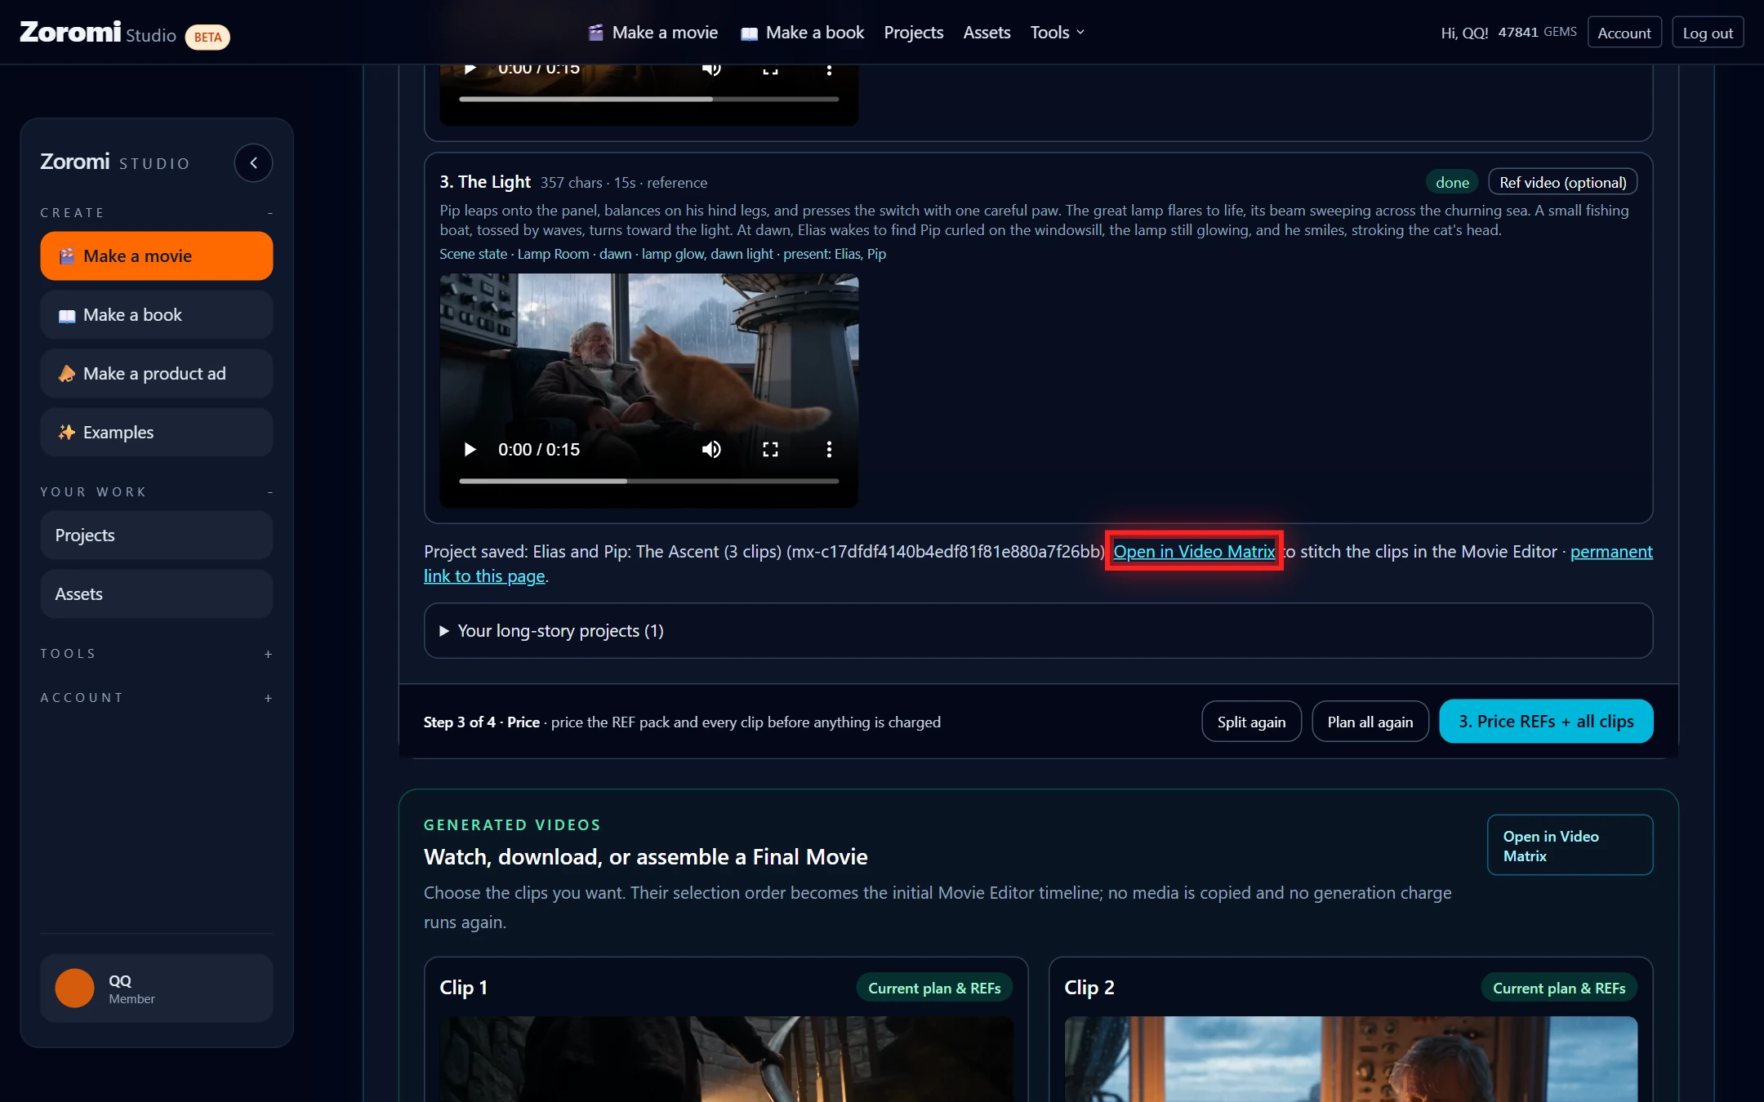Select Make a product ad in sidebar

point(157,373)
